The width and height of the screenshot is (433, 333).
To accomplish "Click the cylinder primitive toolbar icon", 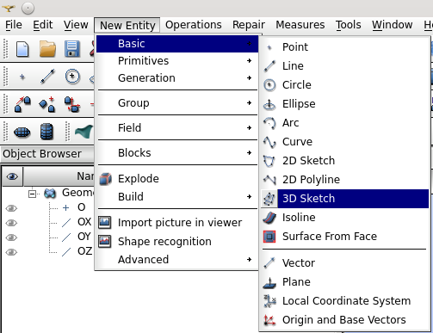I will 46,132.
